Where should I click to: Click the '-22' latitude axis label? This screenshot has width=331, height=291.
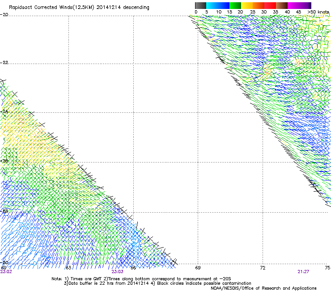[x=4, y=63]
